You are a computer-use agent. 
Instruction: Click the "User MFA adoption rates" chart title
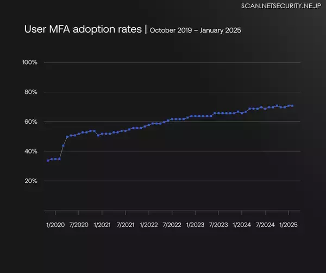84,29
